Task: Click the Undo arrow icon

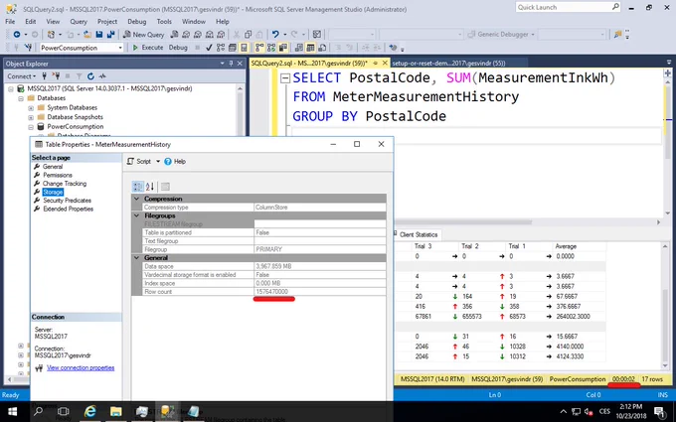Action: (x=275, y=35)
